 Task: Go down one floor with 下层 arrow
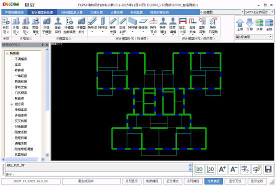(249, 25)
